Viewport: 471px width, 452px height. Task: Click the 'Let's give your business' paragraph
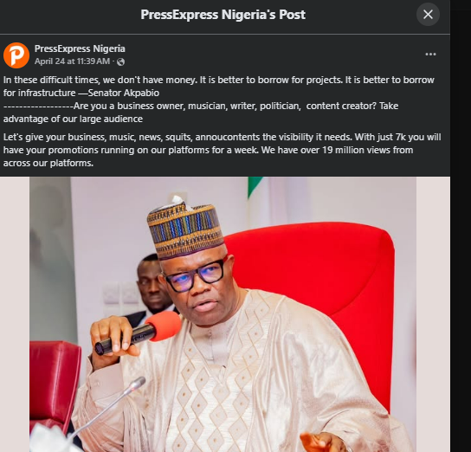[222, 150]
